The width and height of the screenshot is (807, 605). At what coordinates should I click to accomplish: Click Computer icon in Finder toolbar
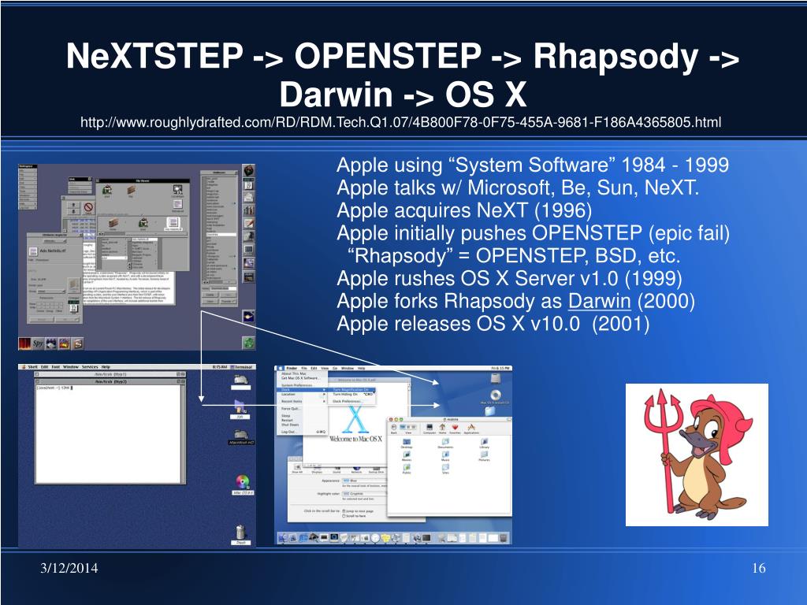click(x=429, y=429)
